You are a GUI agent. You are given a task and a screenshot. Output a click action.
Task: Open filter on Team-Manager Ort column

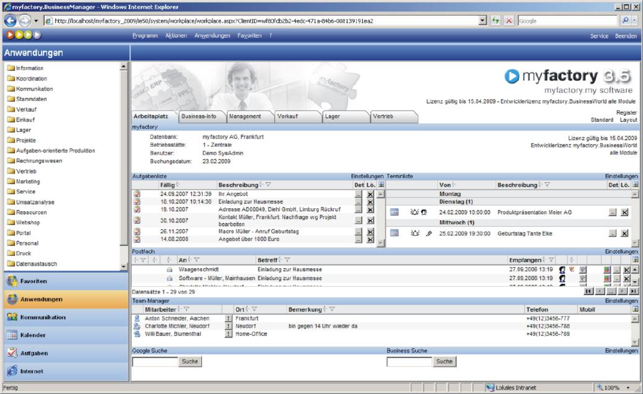[x=254, y=309]
